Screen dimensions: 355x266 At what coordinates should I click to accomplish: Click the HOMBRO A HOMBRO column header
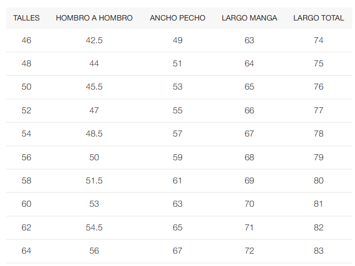[94, 18]
